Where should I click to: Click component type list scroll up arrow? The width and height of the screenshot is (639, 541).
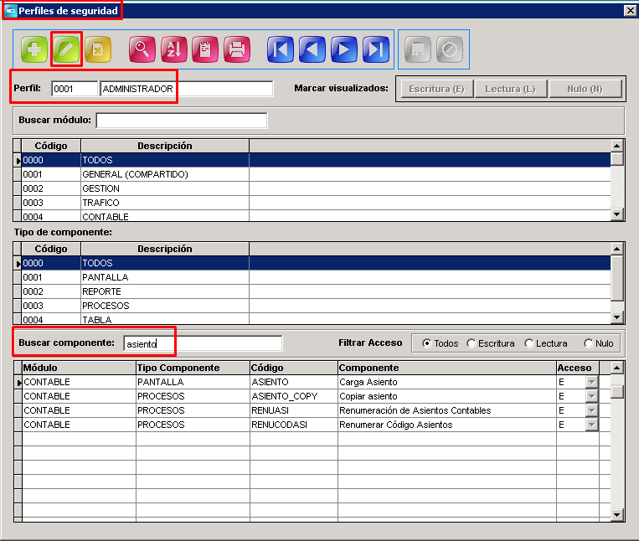pos(617,249)
